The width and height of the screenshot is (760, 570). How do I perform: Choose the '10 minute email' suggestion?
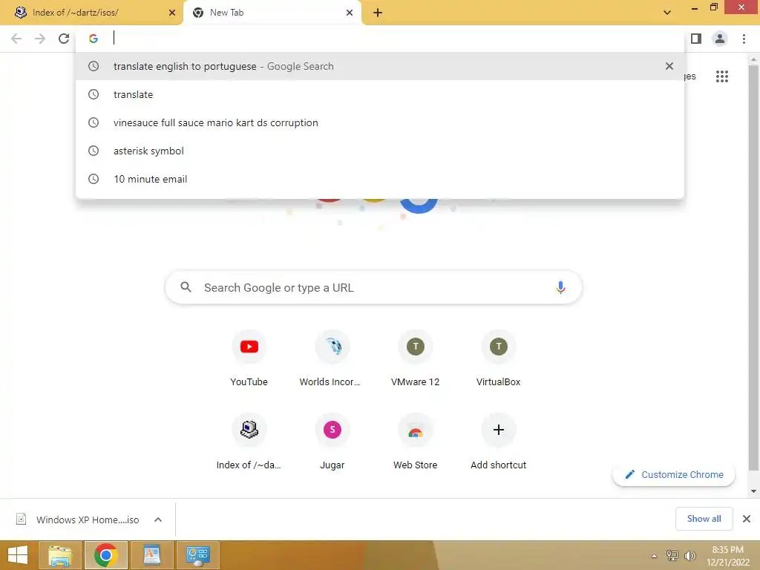pos(379,179)
